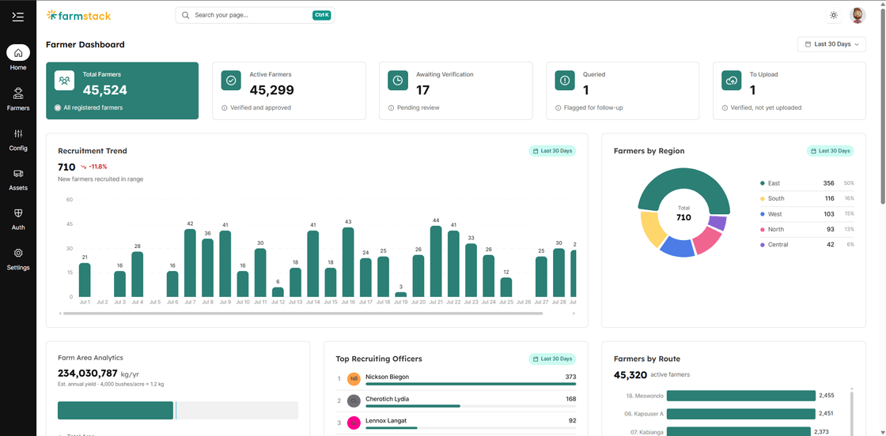Click the recruitment chart horizontal scrollbar

(x=303, y=313)
